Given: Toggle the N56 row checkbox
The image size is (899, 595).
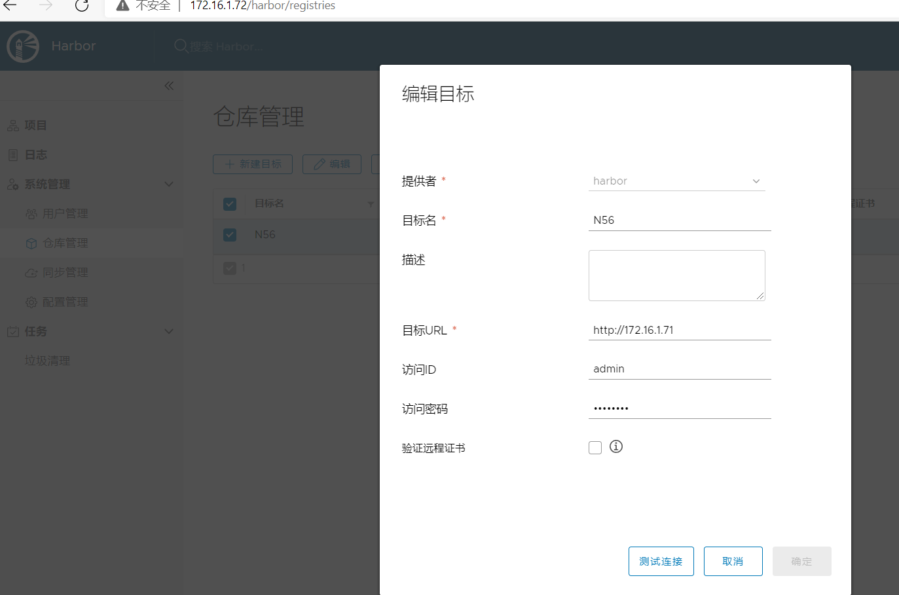Looking at the screenshot, I should tap(230, 235).
